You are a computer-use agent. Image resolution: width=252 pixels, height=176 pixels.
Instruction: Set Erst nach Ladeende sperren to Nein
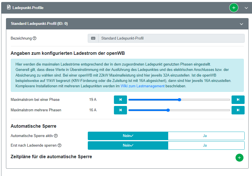coord(128,145)
